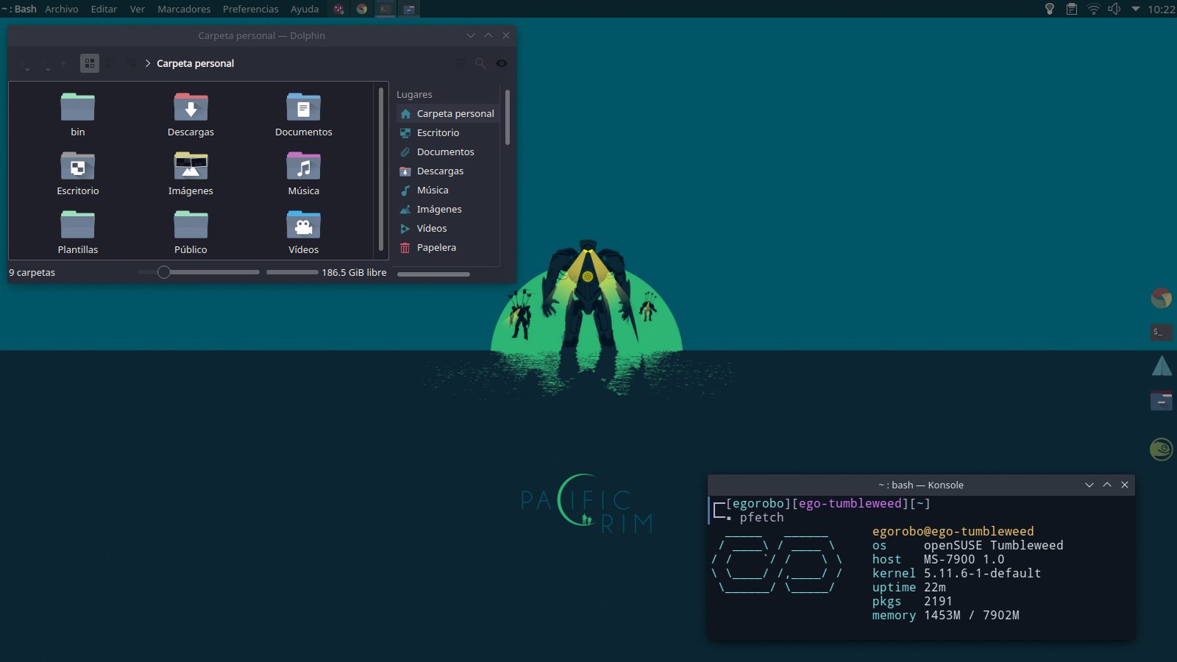Expand the system tray hidden icons arrow
The width and height of the screenshot is (1177, 662).
[1135, 9]
